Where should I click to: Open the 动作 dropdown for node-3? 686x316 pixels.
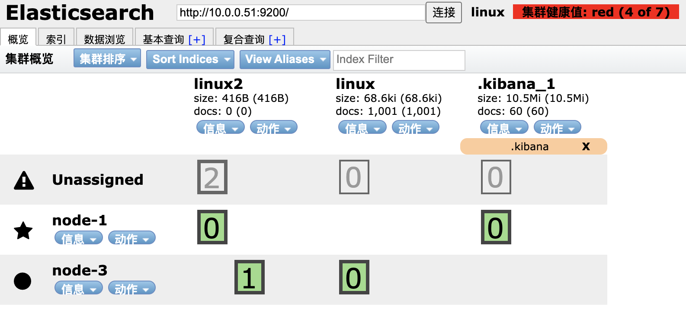coord(132,288)
